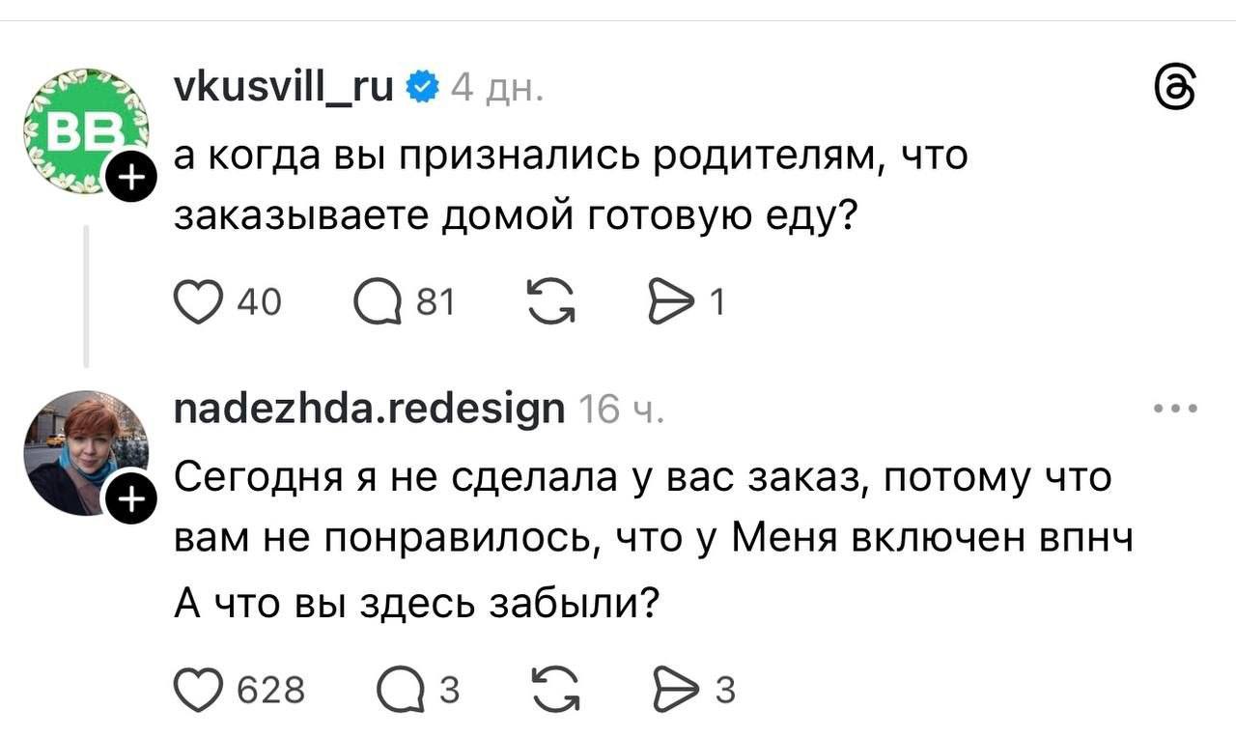The height and width of the screenshot is (738, 1236).
Task: Click the vkusvill_ru verified badge
Action: click(x=421, y=88)
